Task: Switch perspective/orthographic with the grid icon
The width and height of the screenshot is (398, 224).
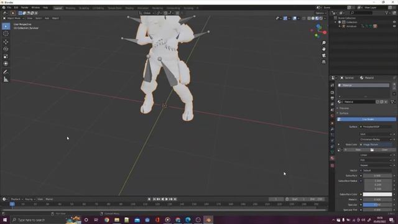Action: (323, 62)
